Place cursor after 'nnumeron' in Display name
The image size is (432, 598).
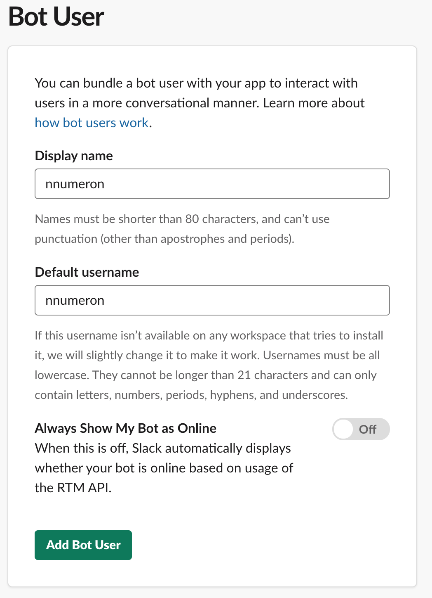coord(106,184)
